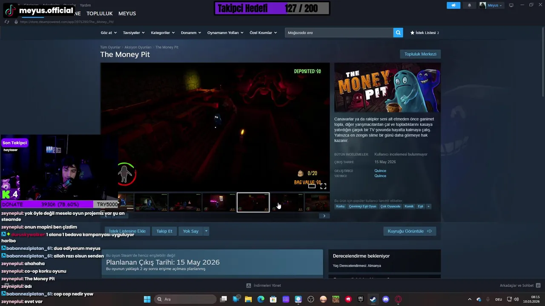Switch to Big Picture mode monitor icon

511,5
